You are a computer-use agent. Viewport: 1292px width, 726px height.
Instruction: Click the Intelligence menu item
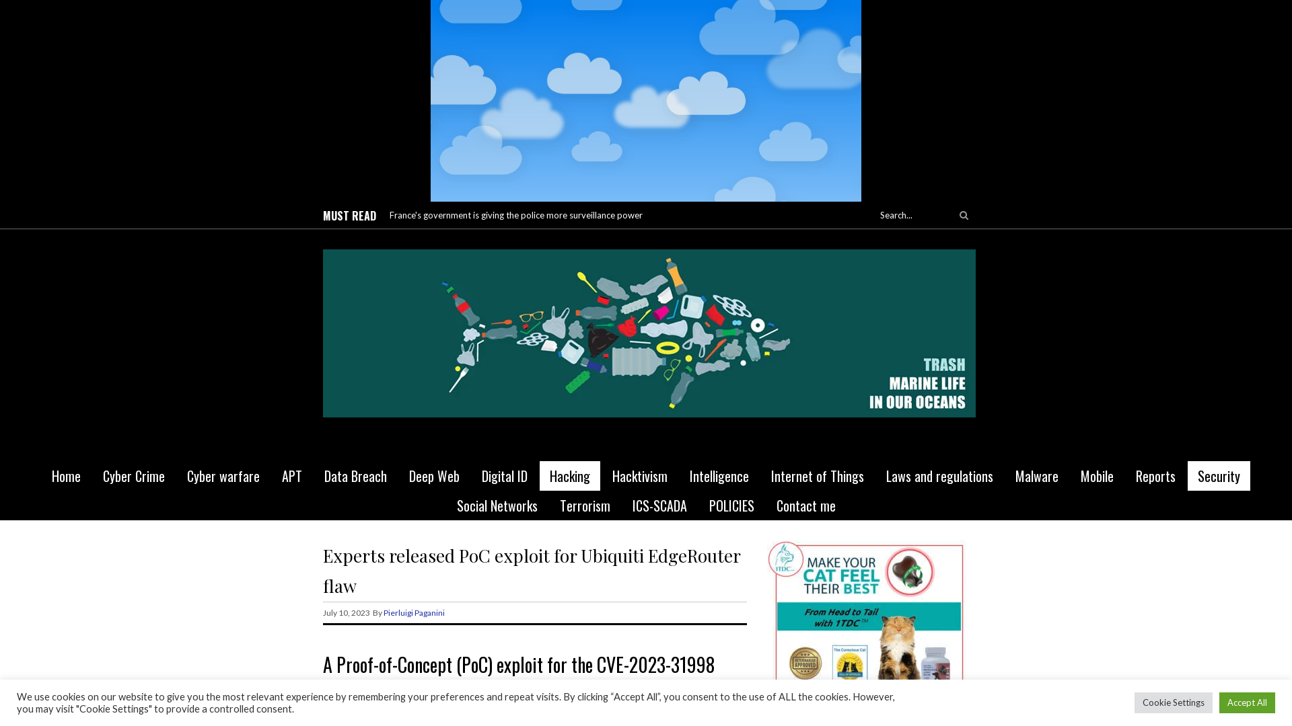tap(719, 475)
